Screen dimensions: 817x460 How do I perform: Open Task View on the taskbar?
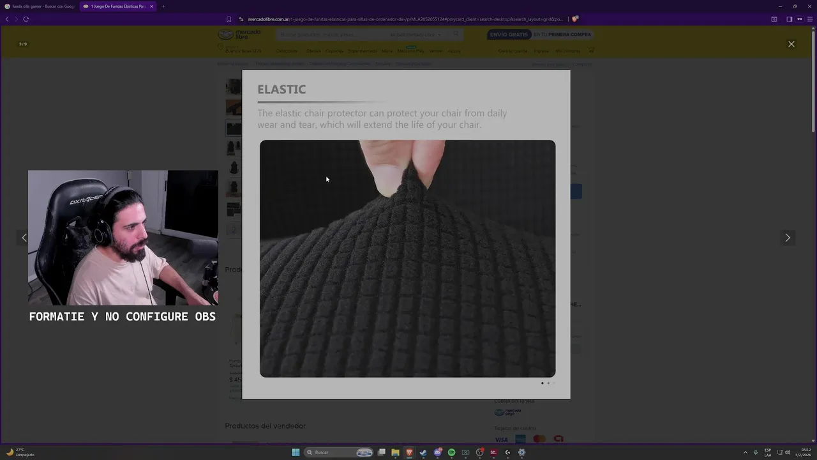pos(381,452)
